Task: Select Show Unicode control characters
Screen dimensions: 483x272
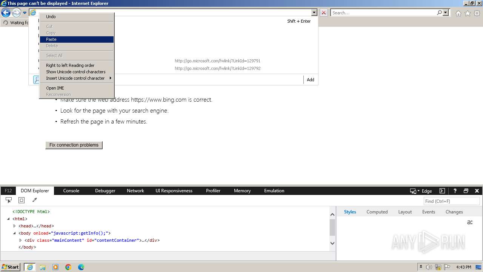Action: tap(77, 72)
